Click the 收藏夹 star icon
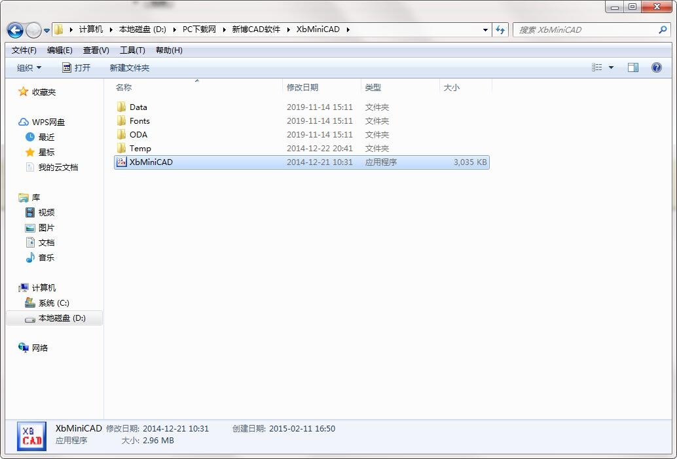Screen dimensions: 677x459 tap(24, 92)
